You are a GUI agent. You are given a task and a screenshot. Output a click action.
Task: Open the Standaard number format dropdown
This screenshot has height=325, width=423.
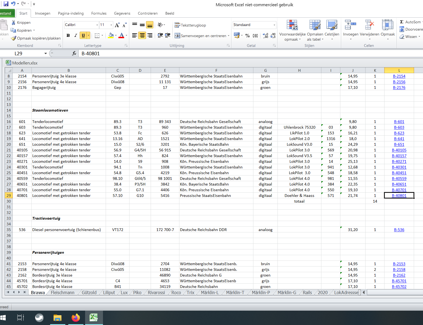(x=274, y=25)
